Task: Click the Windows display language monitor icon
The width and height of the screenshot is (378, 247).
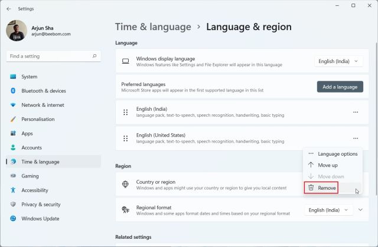Action: (x=125, y=61)
